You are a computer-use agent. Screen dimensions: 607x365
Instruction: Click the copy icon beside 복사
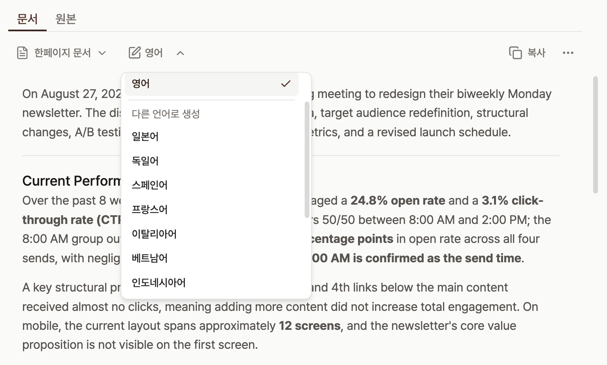[x=515, y=53]
